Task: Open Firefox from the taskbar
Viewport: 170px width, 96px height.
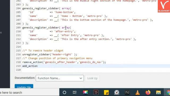Action: (148, 93)
